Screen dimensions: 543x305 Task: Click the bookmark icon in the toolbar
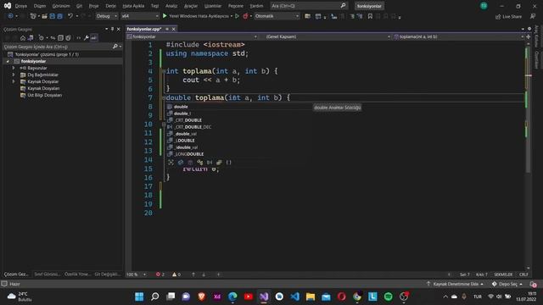click(x=370, y=16)
